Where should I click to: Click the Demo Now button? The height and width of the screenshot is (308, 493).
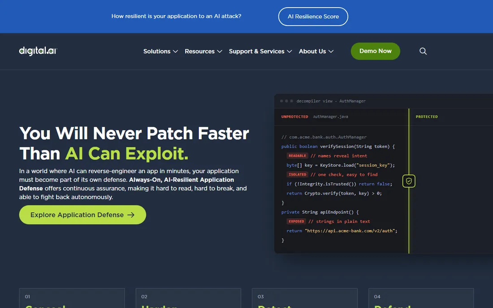point(376,51)
